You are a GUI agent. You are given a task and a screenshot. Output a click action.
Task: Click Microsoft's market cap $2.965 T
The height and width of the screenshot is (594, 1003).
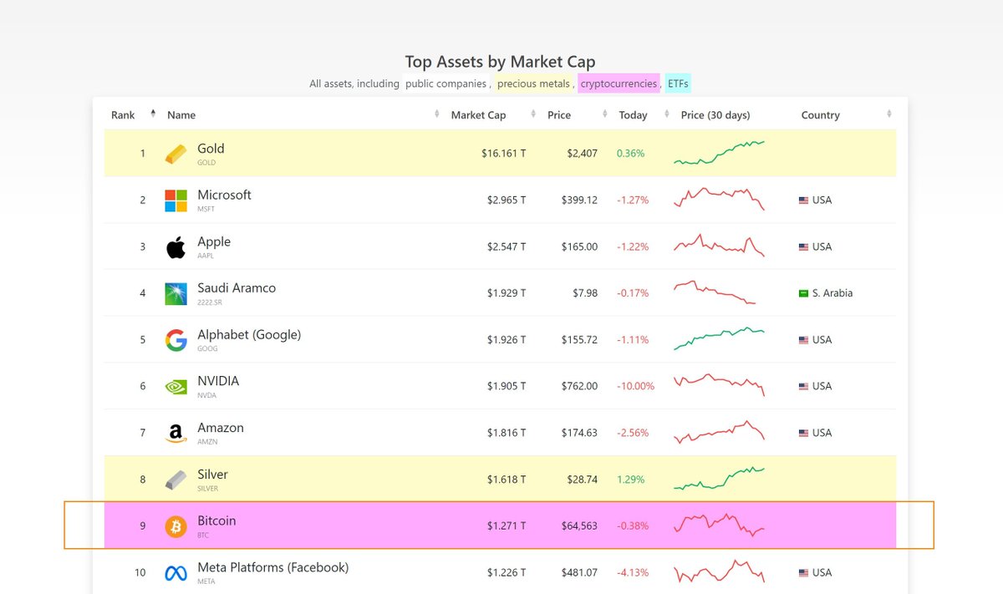(x=507, y=201)
